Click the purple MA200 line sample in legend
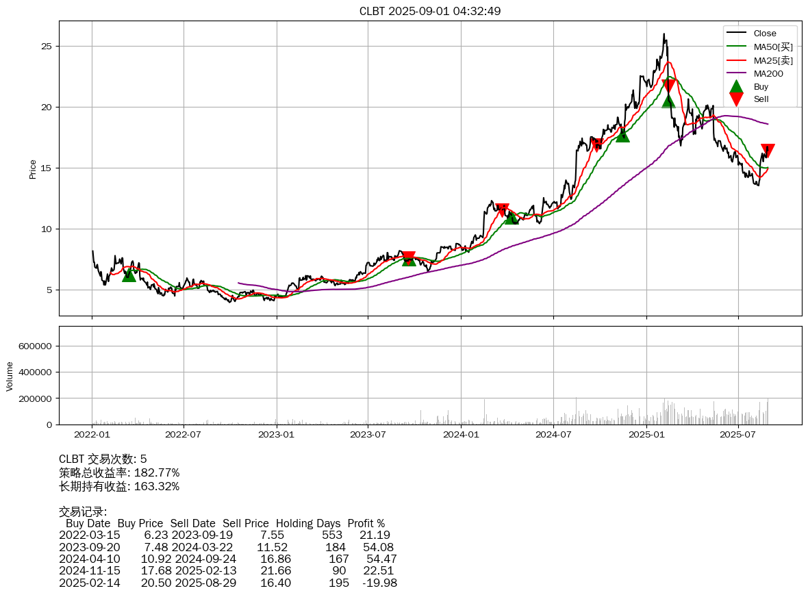 click(x=736, y=73)
